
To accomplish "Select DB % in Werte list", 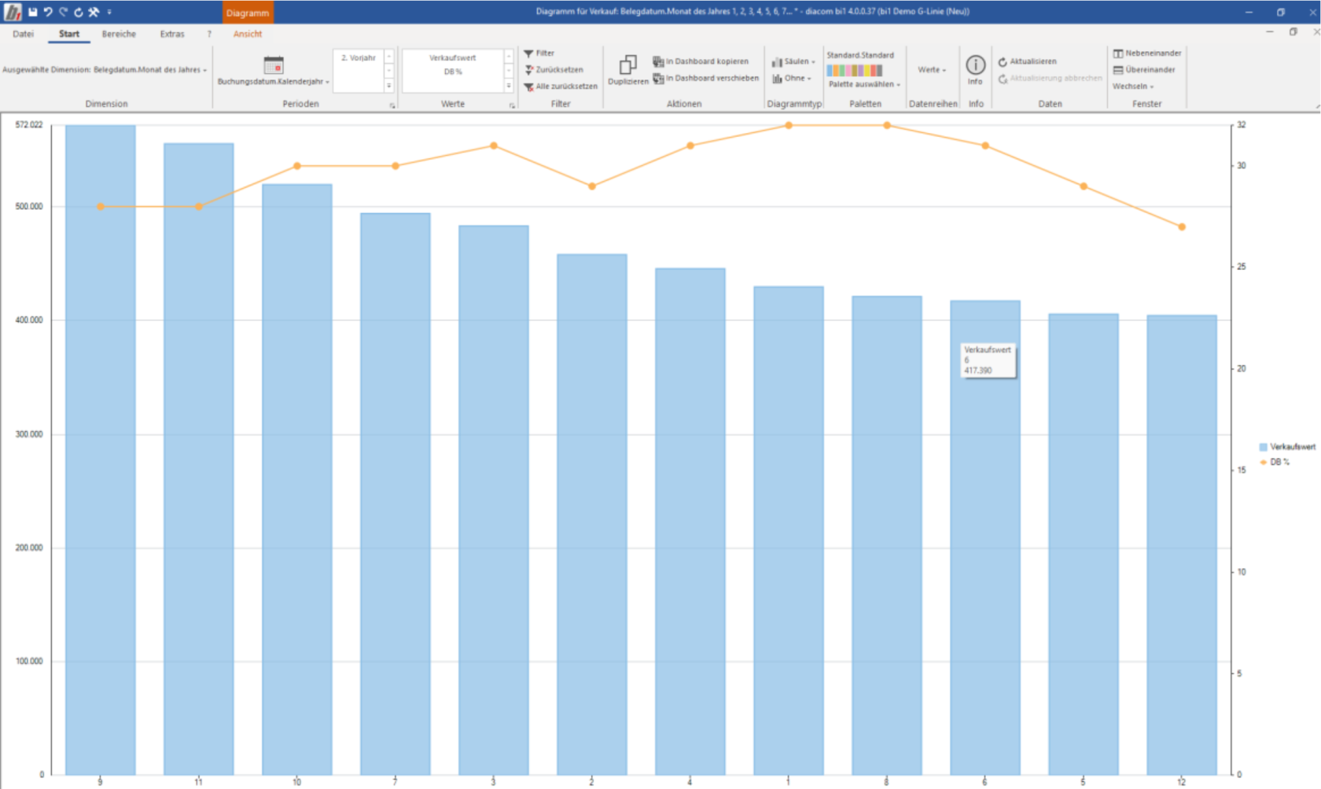I will 452,72.
